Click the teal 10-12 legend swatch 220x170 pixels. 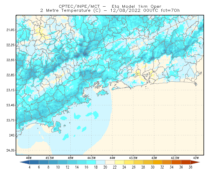click(x=63, y=162)
